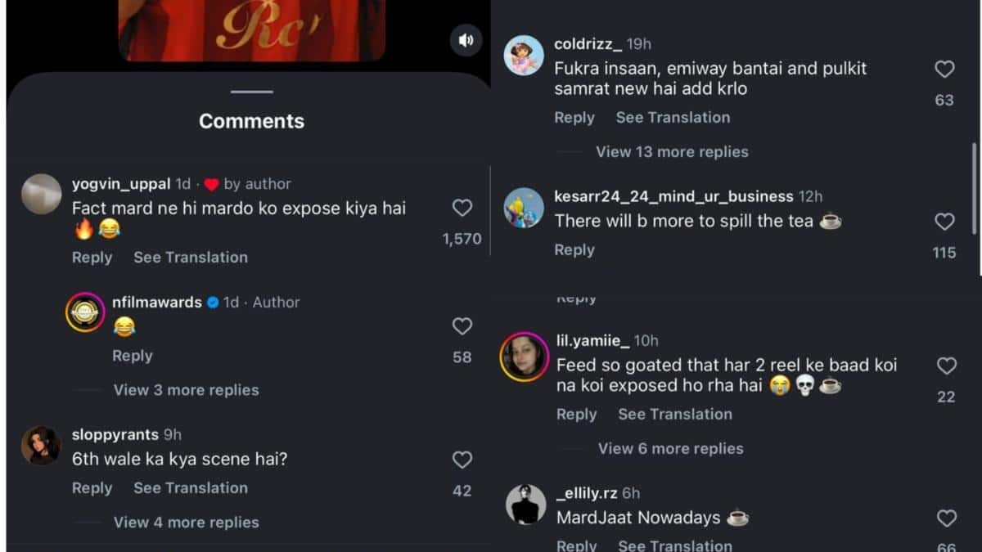Expand View 3 more replies
Image resolution: width=982 pixels, height=552 pixels.
186,390
